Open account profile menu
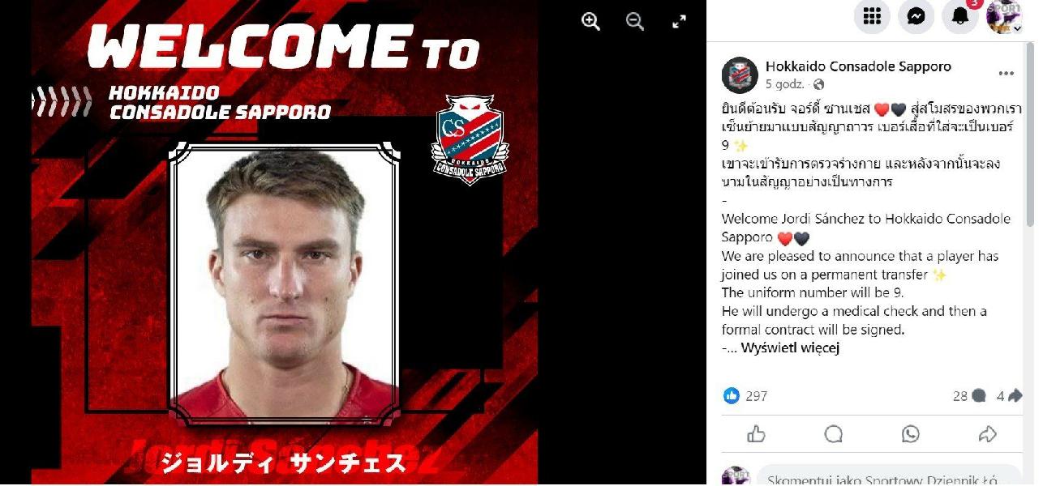 click(x=1004, y=16)
